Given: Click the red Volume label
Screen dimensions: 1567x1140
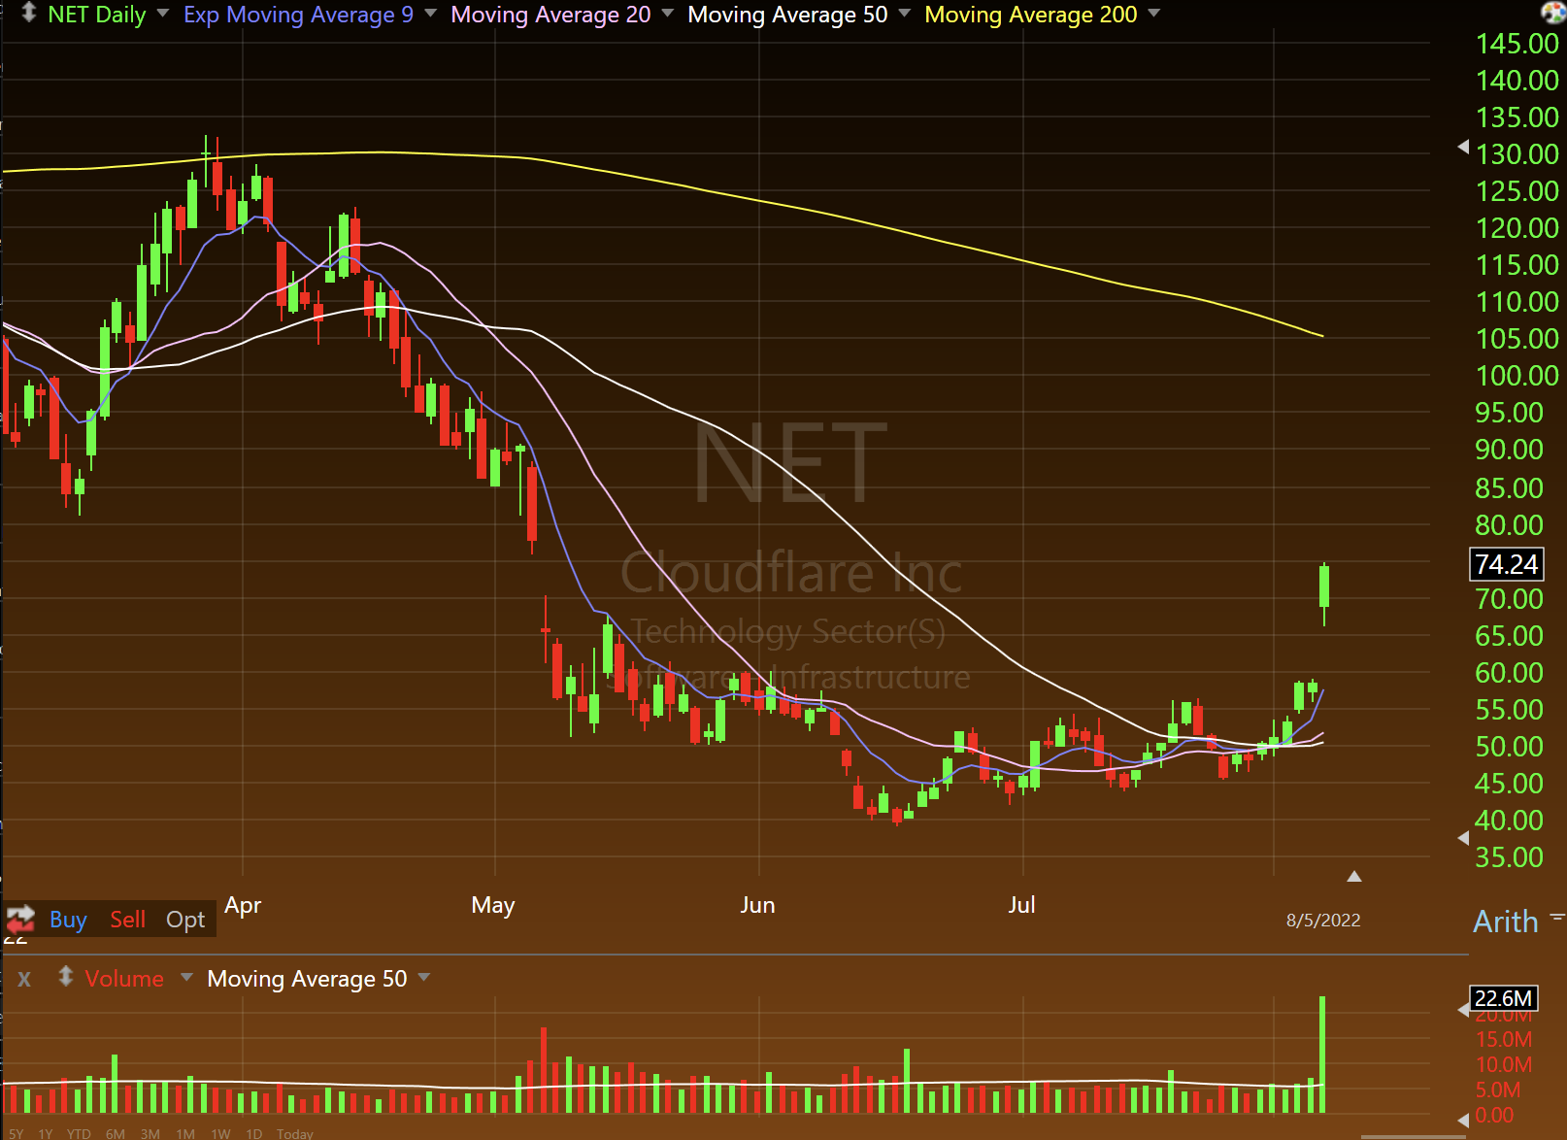Looking at the screenshot, I should tap(124, 978).
